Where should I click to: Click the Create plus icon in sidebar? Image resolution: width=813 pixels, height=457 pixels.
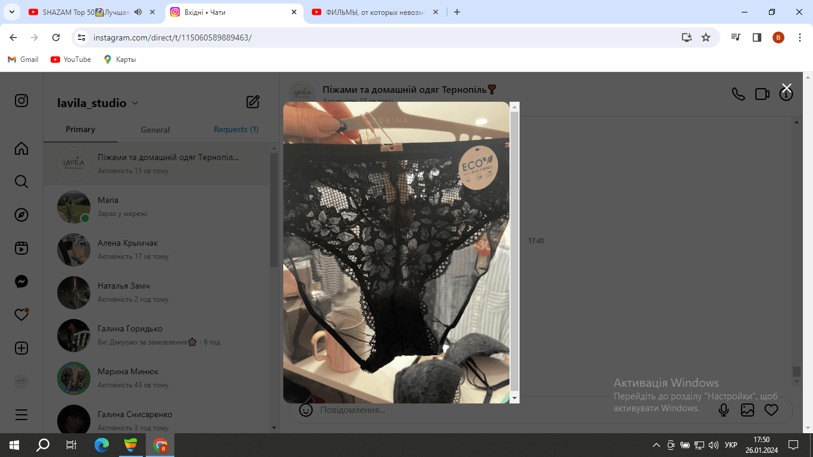click(x=21, y=348)
